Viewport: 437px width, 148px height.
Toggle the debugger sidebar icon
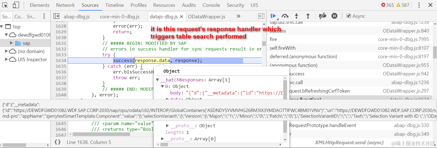coord(261,16)
